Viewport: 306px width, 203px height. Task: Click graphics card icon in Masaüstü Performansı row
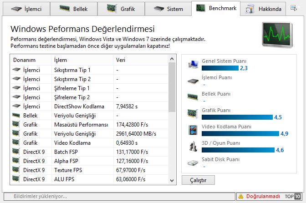click(16, 124)
